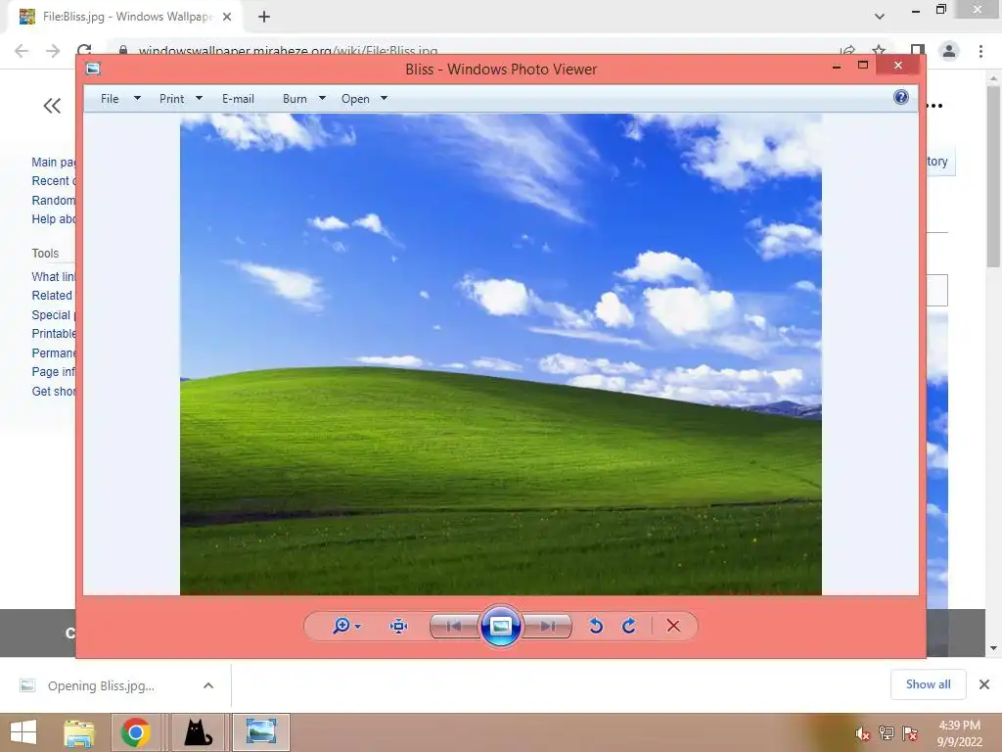Open What links here wiki link
Screen dimensions: 1002x752
click(x=54, y=277)
